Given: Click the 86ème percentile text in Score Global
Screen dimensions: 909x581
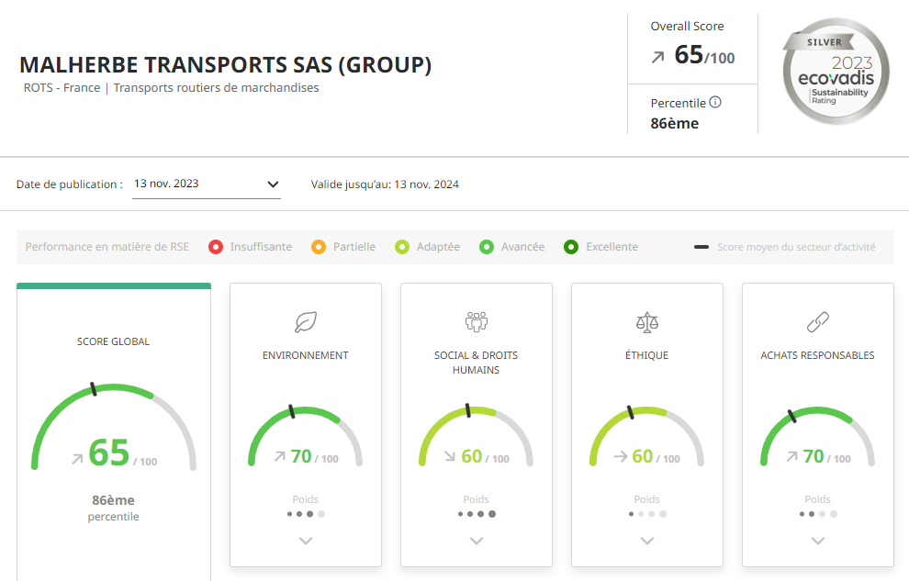Looking at the screenshot, I should (114, 508).
